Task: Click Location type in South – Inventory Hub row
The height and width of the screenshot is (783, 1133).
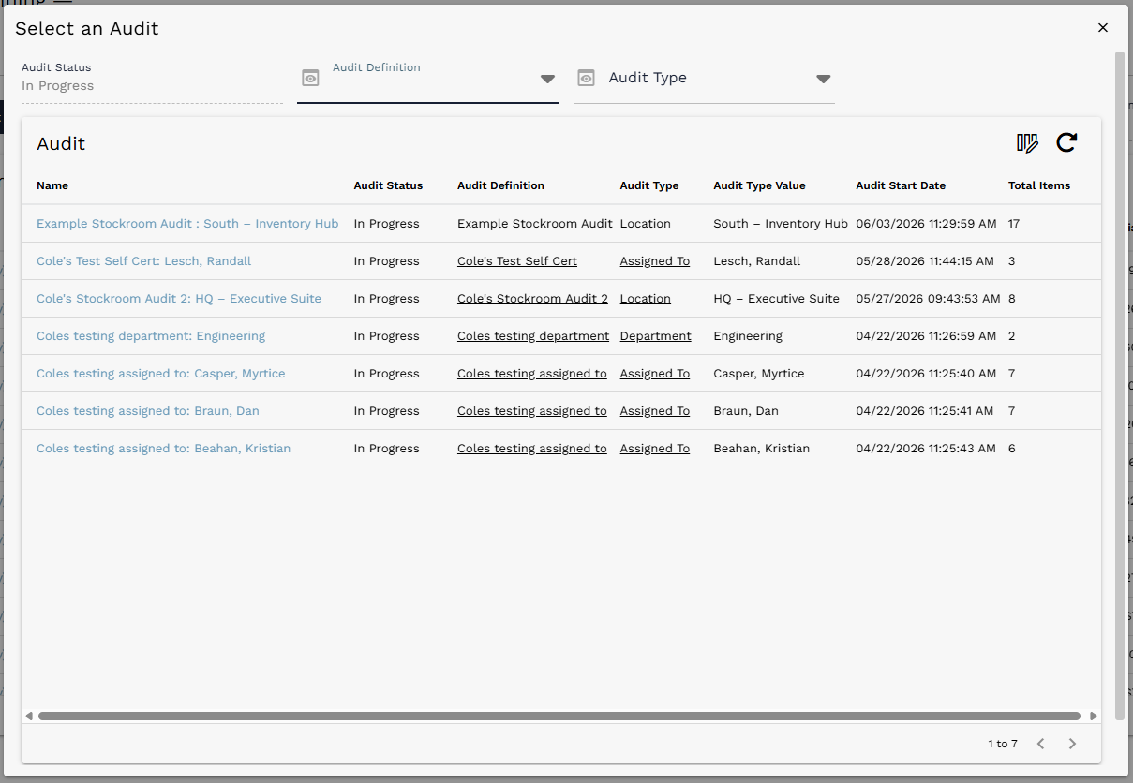Action: pos(646,224)
